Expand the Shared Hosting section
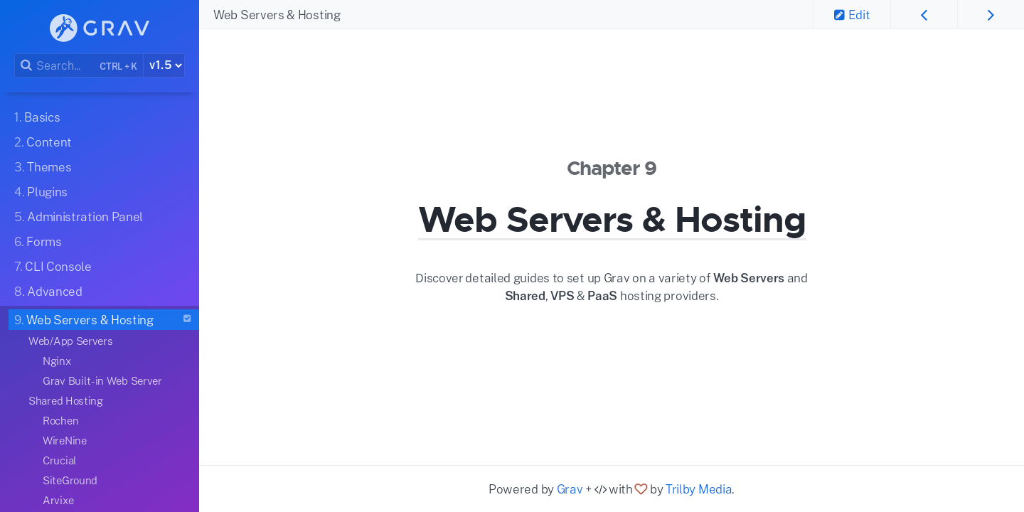Viewport: 1024px width, 512px height. point(65,400)
